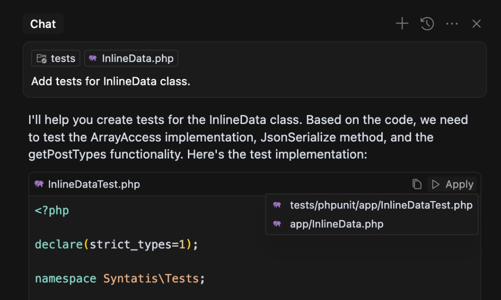Click the 'declare(strict_types=1);' code line

tap(116, 244)
